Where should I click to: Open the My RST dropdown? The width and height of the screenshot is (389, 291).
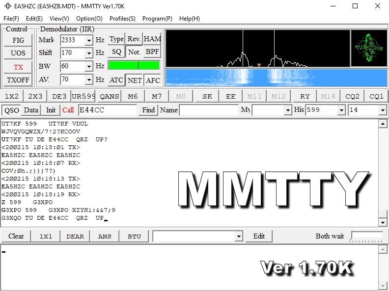coord(288,110)
